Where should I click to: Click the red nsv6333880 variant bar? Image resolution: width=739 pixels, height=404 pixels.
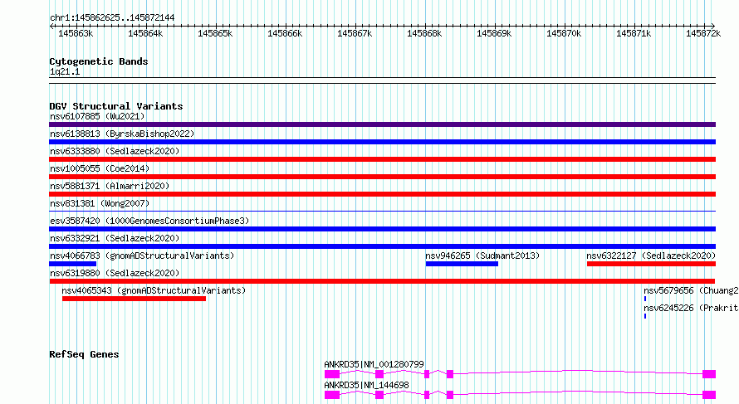coord(382,159)
